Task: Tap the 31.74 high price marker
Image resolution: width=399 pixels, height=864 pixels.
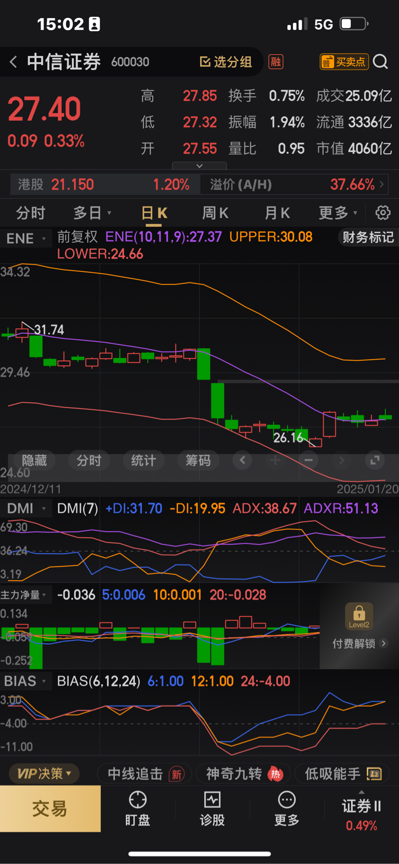Action: [49, 330]
